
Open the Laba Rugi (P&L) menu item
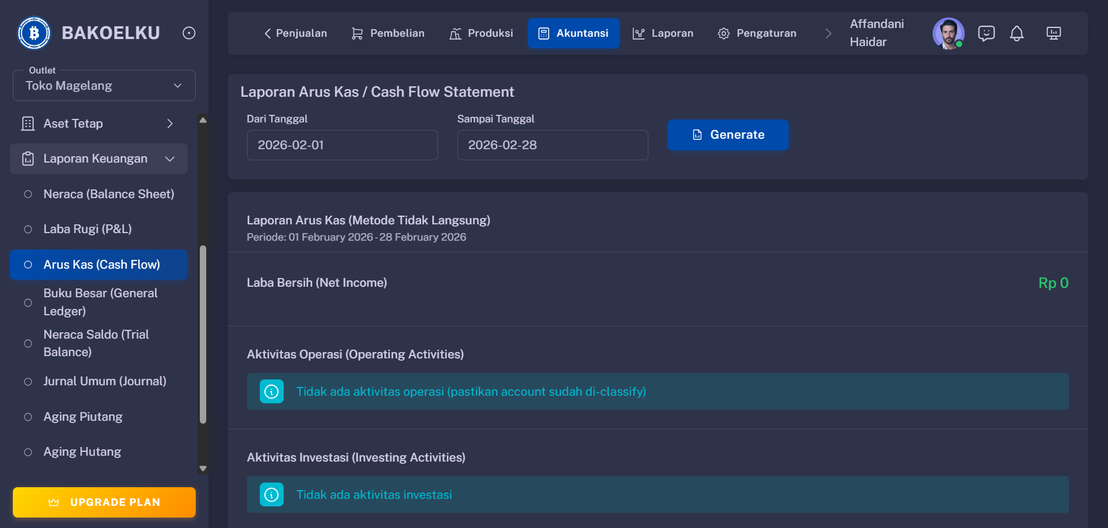89,229
